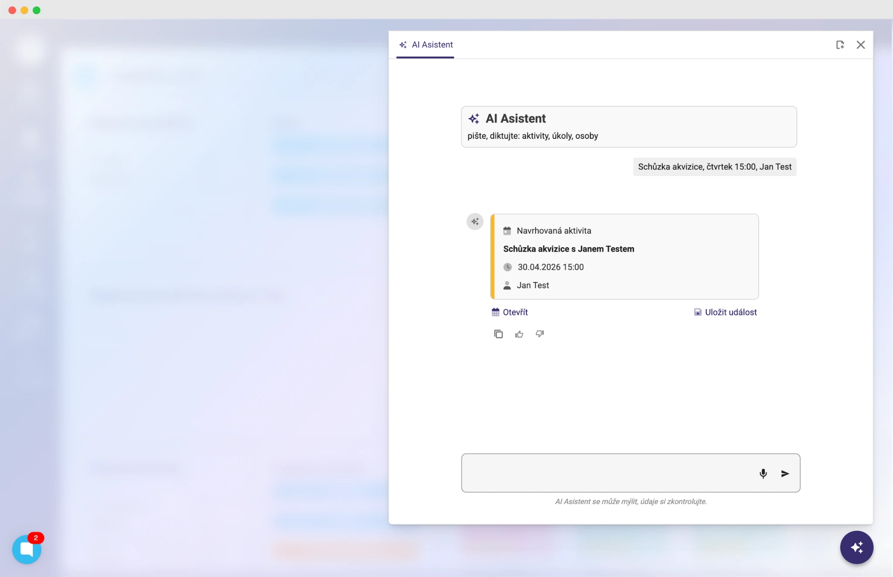Click the microphone dictation icon
The width and height of the screenshot is (893, 577).
click(763, 474)
